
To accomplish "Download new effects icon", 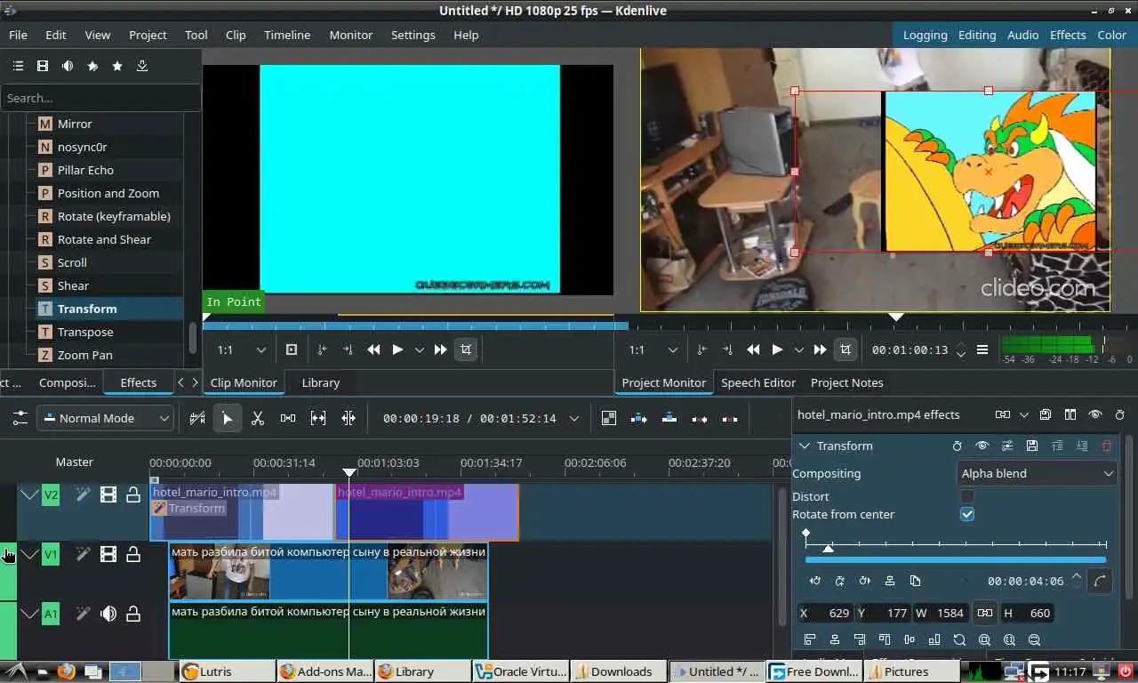I will 142,66.
